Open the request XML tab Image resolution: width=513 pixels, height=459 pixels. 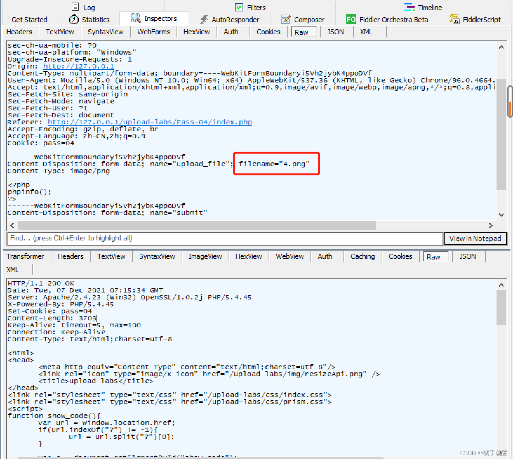click(x=366, y=32)
